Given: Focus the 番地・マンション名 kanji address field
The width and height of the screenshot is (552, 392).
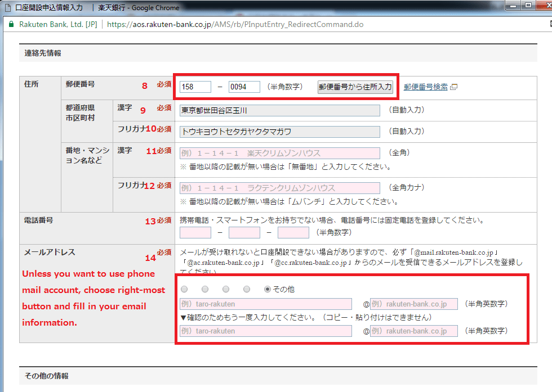Looking at the screenshot, I should pyautogui.click(x=279, y=154).
